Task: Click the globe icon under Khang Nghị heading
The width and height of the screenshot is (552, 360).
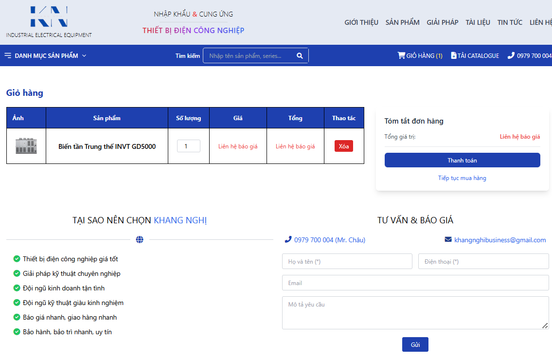Action: (140, 239)
